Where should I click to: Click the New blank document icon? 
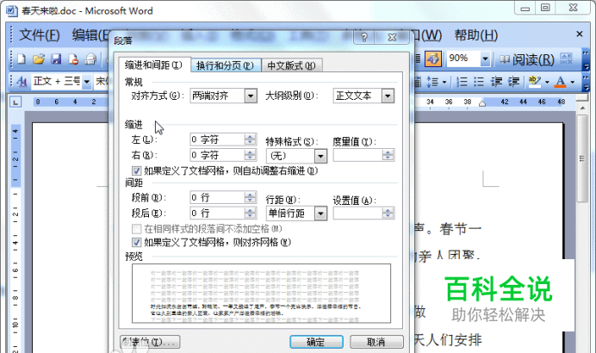[22, 59]
